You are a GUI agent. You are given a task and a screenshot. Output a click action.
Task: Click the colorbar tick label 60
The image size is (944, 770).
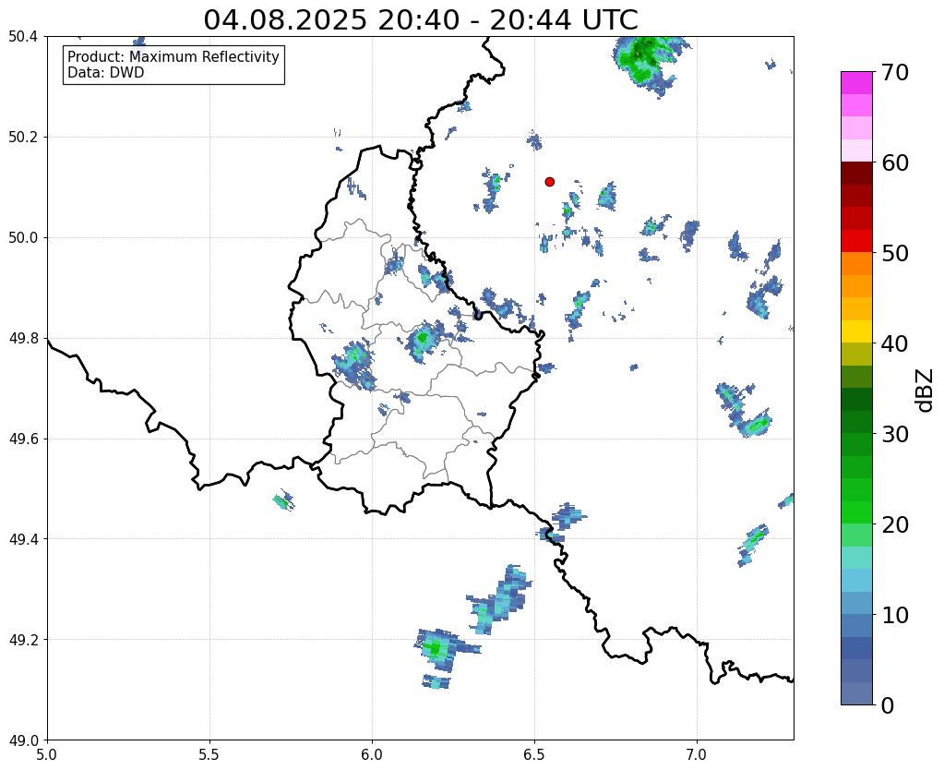click(895, 162)
